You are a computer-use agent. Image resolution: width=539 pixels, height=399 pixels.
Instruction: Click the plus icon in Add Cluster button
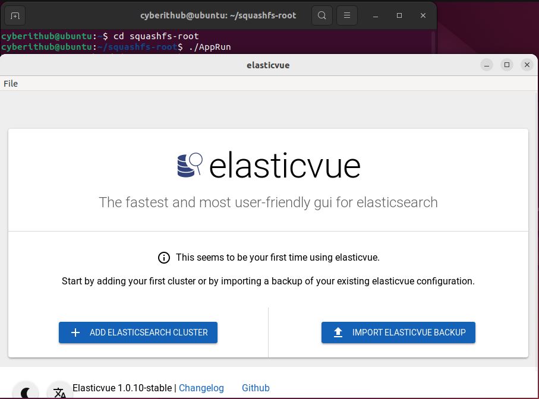(x=75, y=332)
